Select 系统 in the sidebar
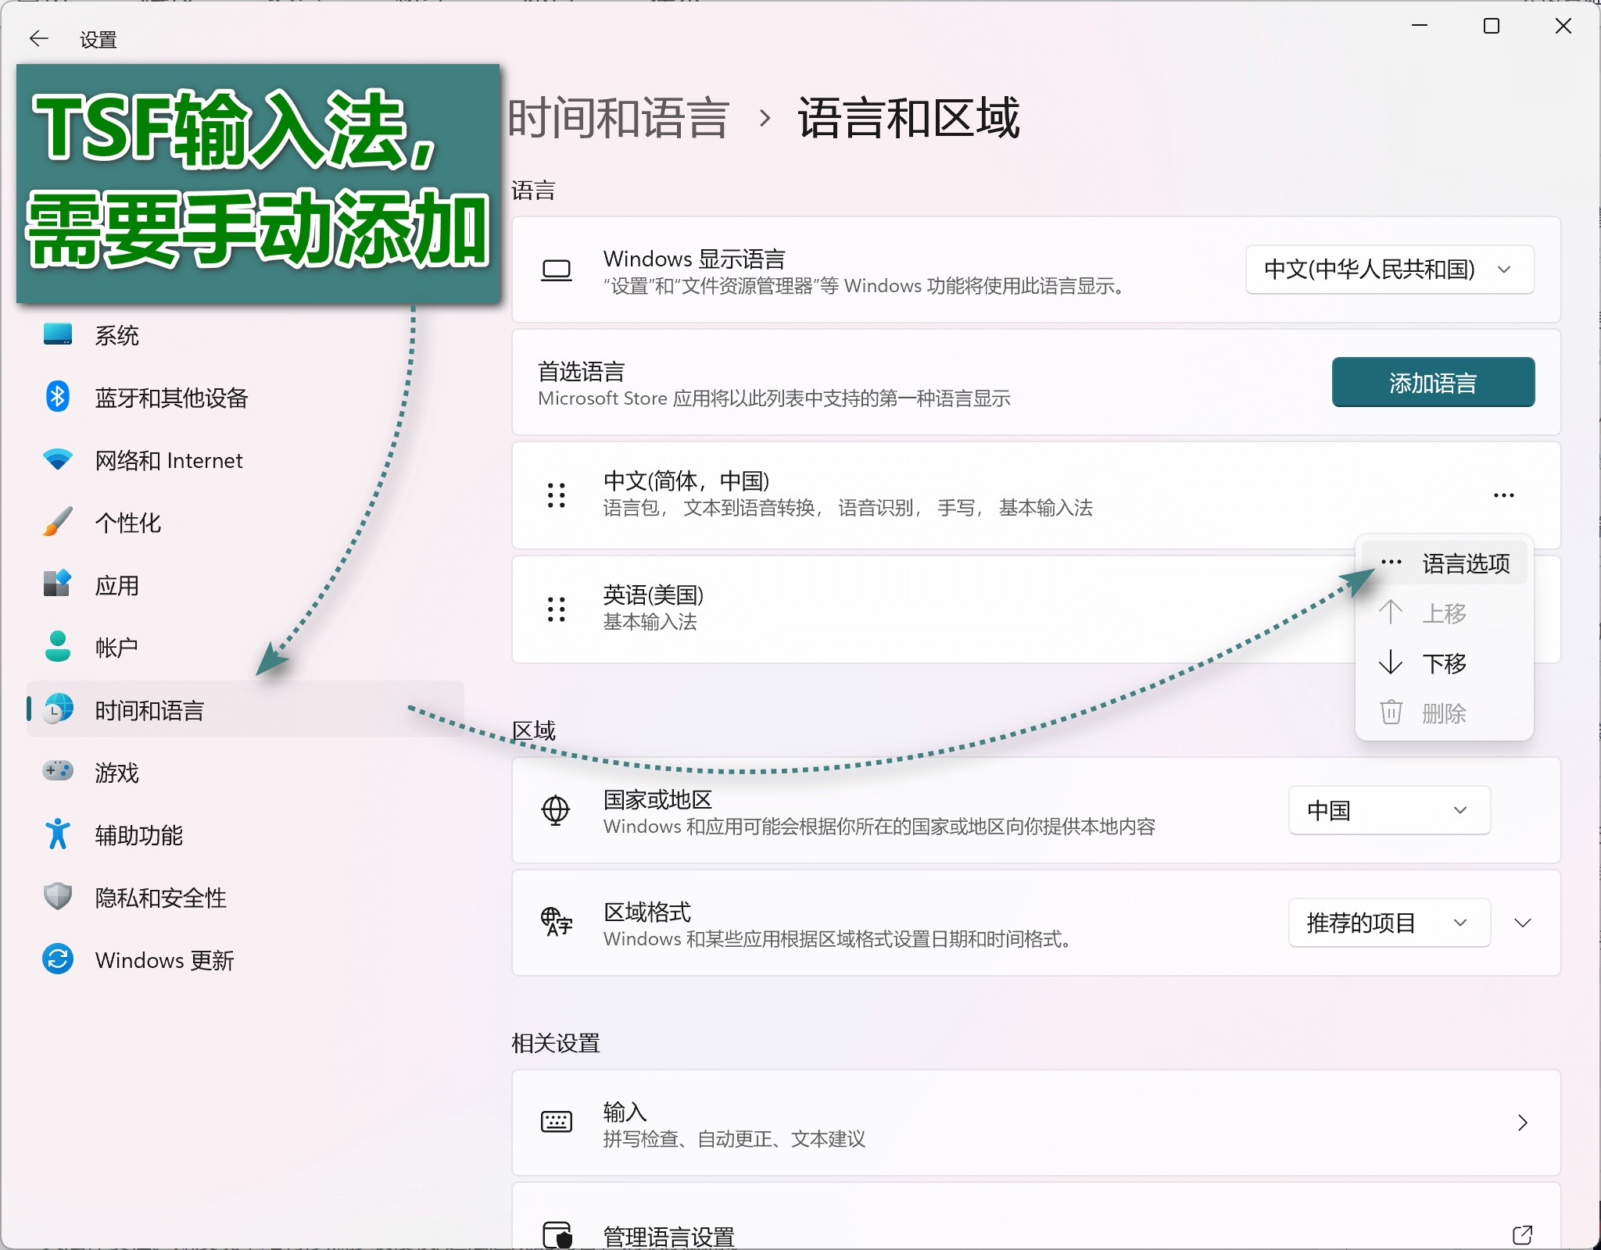The height and width of the screenshot is (1250, 1601). pyautogui.click(x=245, y=335)
